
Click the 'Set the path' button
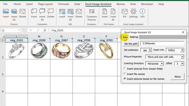[131, 44]
